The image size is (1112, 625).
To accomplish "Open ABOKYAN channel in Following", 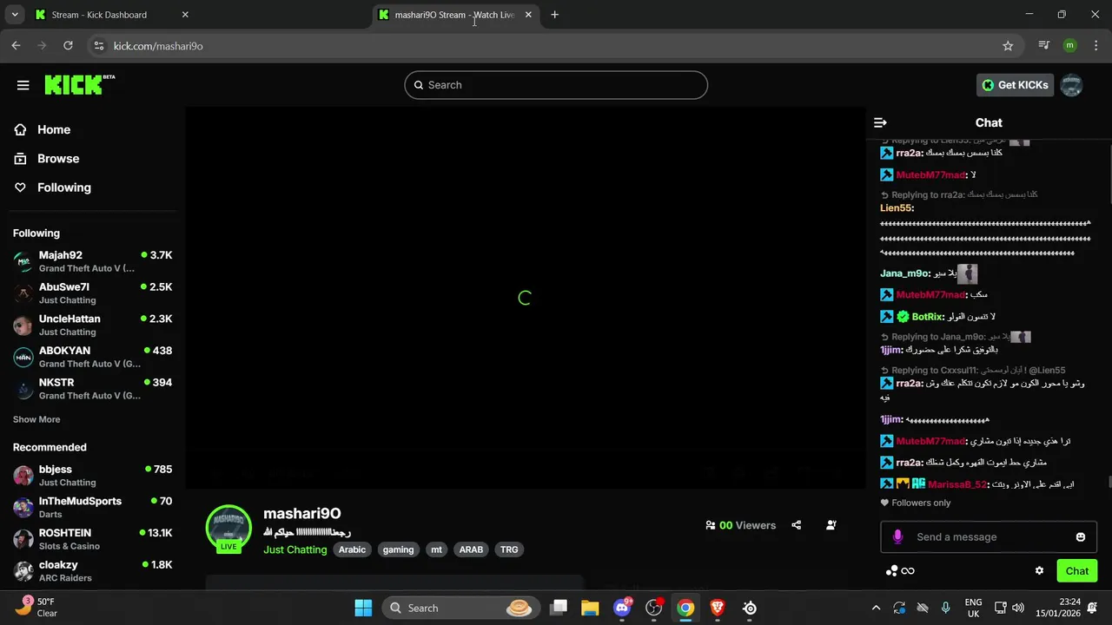I will coord(92,357).
